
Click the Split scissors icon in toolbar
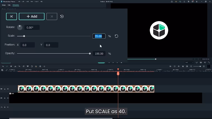pos(15,66)
